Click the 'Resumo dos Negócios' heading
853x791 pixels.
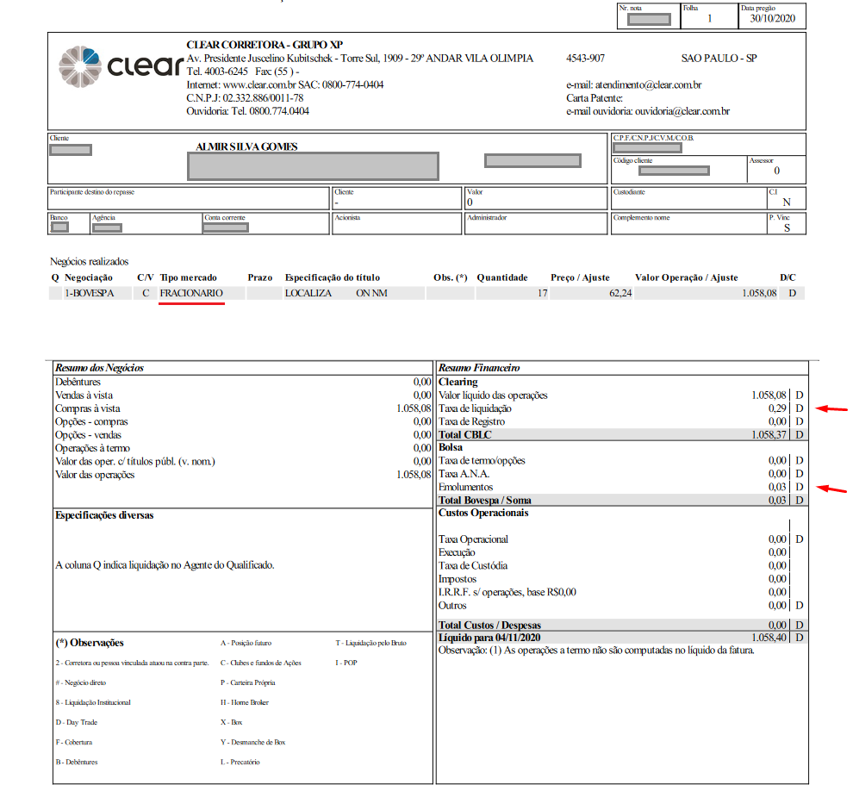click(x=100, y=368)
